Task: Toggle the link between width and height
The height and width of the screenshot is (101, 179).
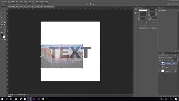Action: pyautogui.click(x=33, y=4)
